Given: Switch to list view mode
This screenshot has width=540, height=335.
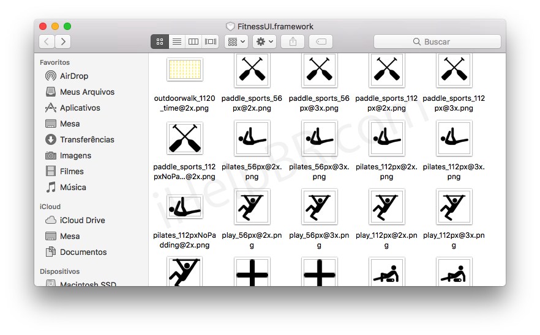Looking at the screenshot, I should click(177, 42).
